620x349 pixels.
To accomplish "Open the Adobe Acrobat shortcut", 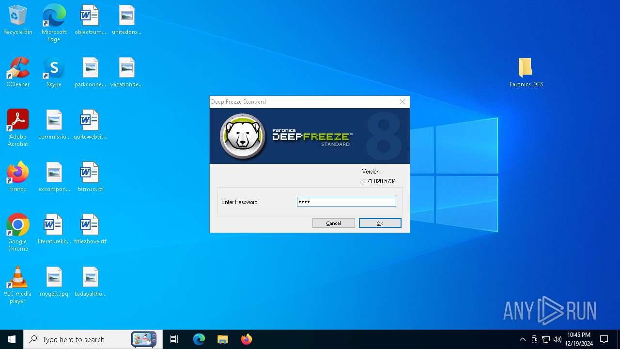I will [18, 128].
